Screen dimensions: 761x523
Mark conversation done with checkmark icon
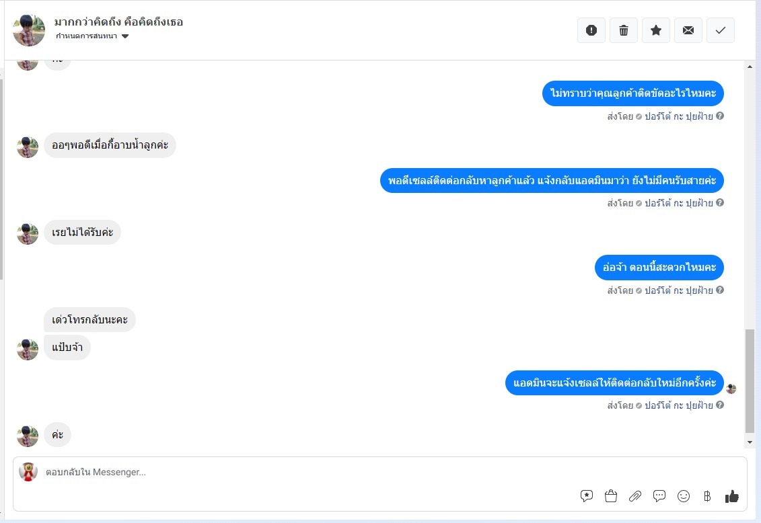tap(721, 30)
